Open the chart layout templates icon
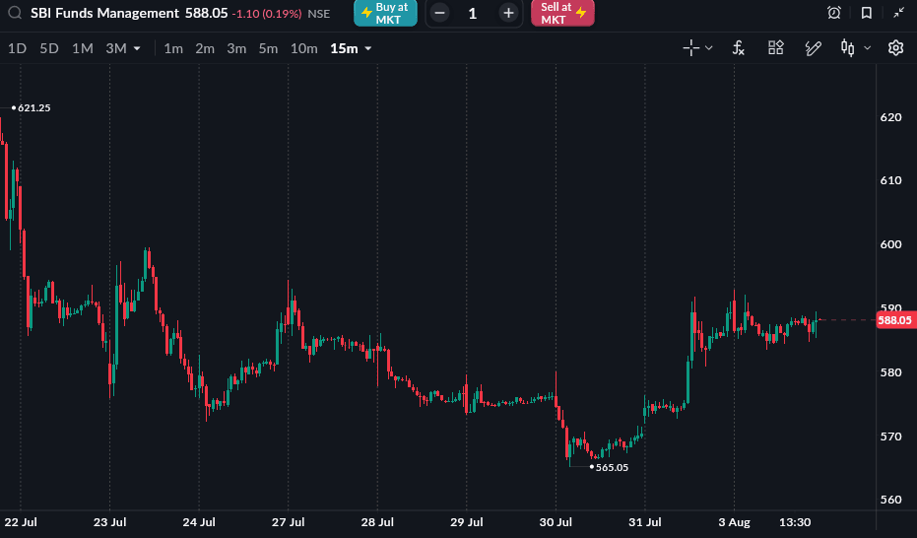917x538 pixels. pos(775,47)
